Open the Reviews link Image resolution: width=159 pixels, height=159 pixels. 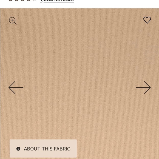57,1
